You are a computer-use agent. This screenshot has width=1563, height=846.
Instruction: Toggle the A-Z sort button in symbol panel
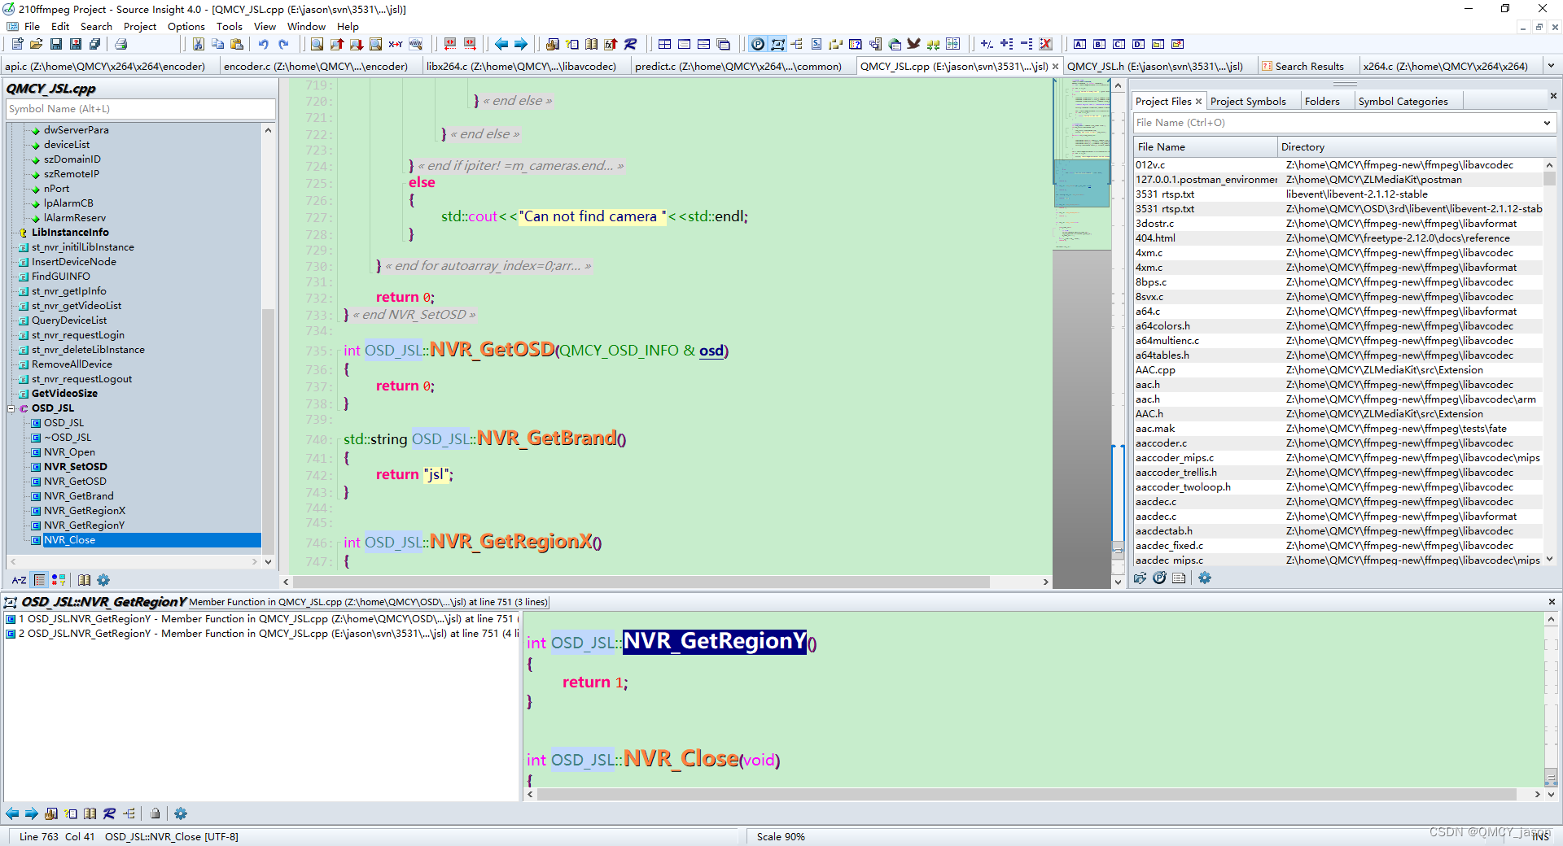(x=19, y=580)
